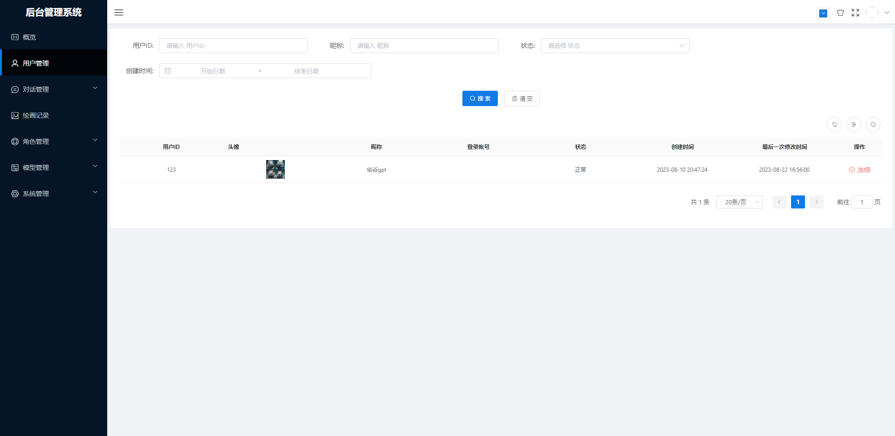
Task: Collapse sidebar with the hamburger menu icon
Action: (x=119, y=13)
